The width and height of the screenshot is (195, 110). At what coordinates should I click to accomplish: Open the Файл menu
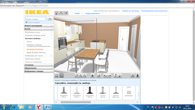78,13
